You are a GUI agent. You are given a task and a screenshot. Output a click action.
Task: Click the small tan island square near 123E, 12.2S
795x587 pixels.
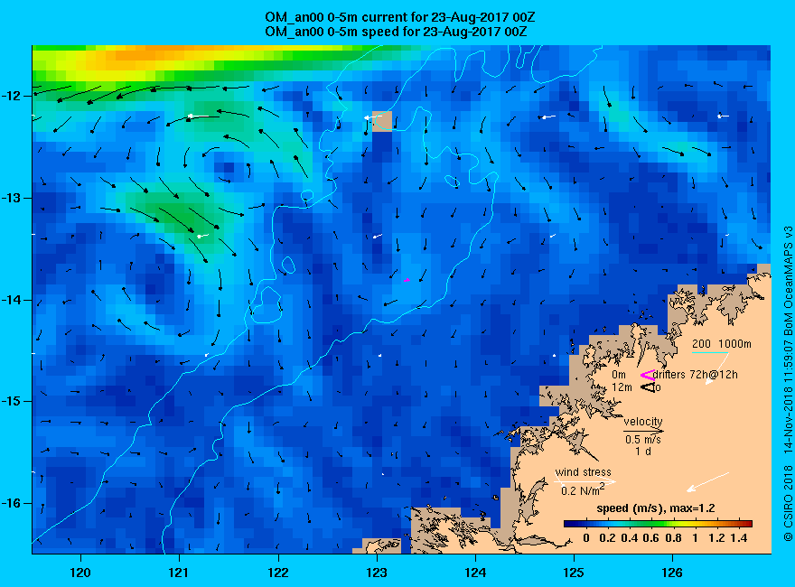[x=382, y=121]
